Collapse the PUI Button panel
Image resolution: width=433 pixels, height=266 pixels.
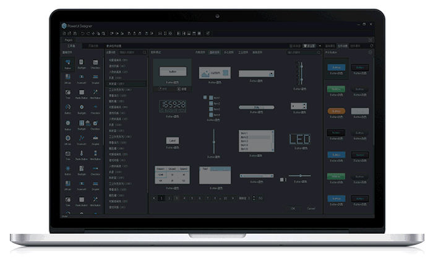370,53
